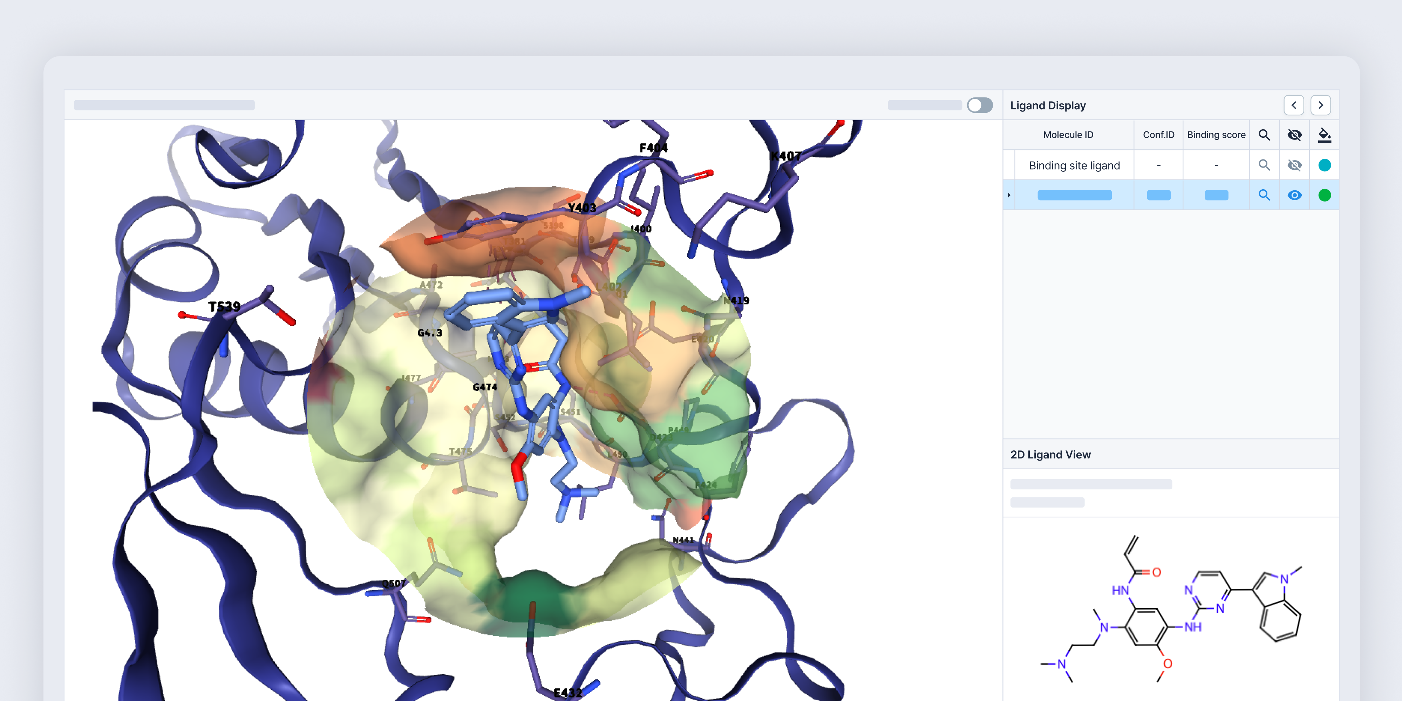
Task: Click the paint bucket color icon in the header
Action: click(1324, 135)
